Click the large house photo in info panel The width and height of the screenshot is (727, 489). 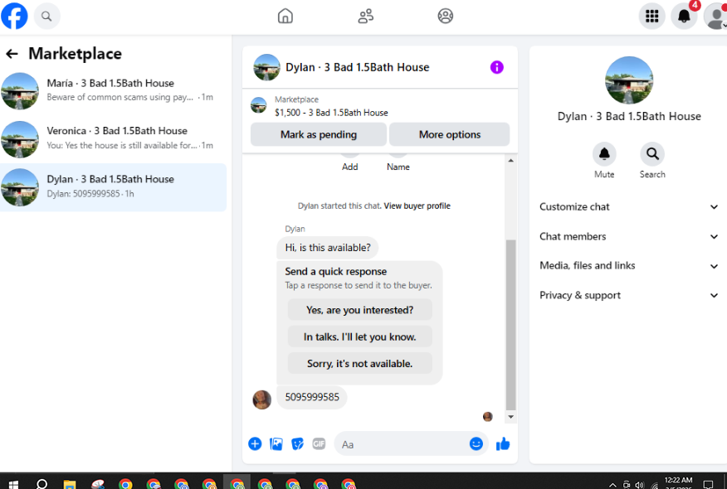pyautogui.click(x=629, y=80)
